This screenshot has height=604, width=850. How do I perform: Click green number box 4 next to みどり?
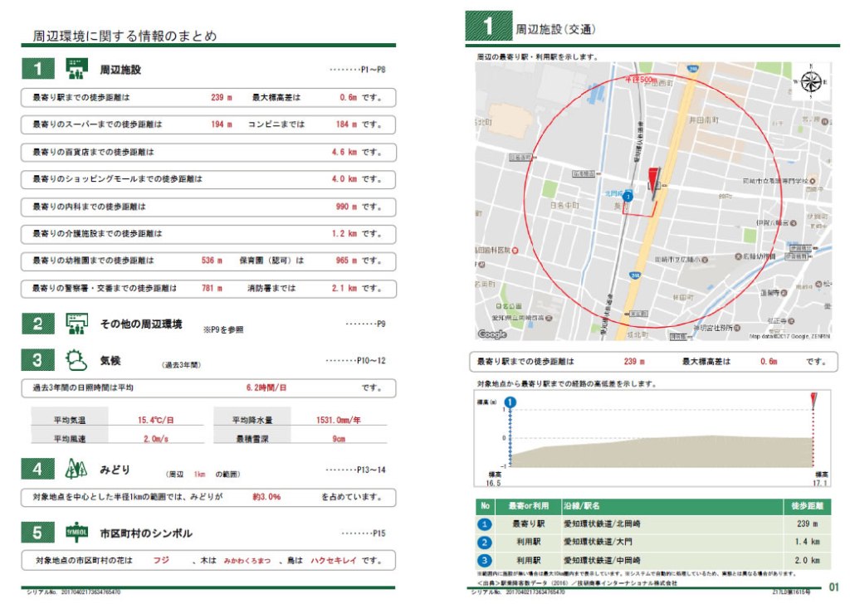pos(38,469)
